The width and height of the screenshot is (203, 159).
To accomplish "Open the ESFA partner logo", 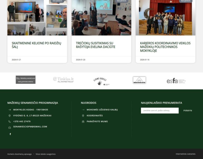I will click(x=176, y=81).
